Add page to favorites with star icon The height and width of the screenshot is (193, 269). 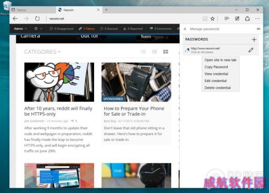coord(213,19)
